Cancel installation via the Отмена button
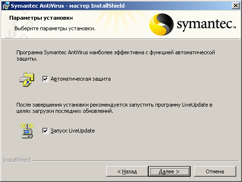242x182 pixels. click(215, 171)
